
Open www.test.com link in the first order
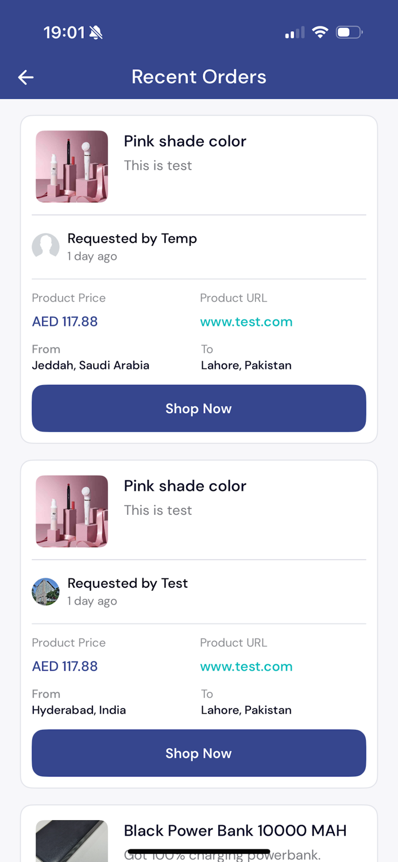click(x=246, y=322)
